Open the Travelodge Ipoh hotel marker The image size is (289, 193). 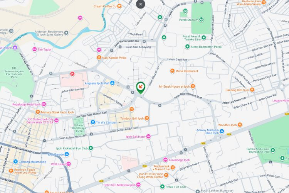165,160
